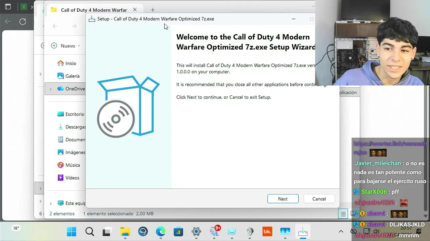Open the Windows Start menu

[x=71, y=232]
